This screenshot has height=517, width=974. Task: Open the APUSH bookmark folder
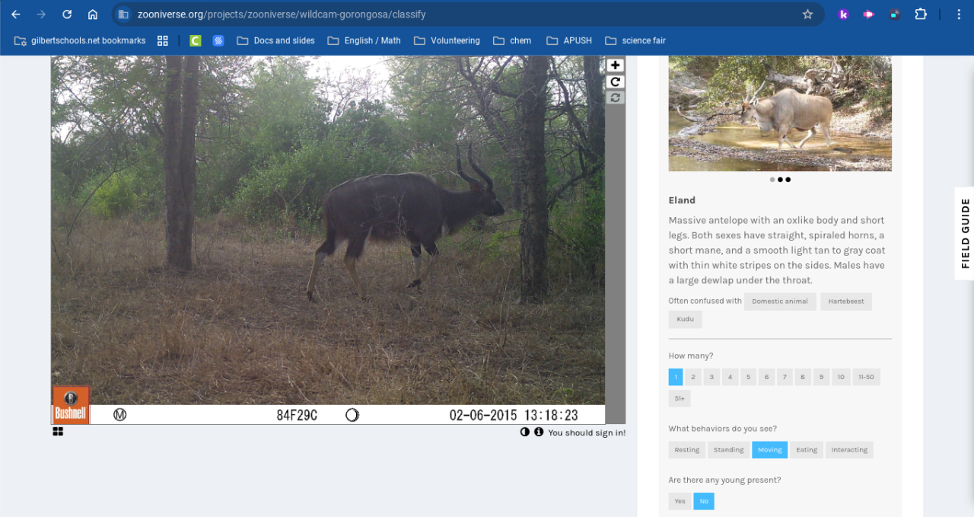(x=568, y=40)
